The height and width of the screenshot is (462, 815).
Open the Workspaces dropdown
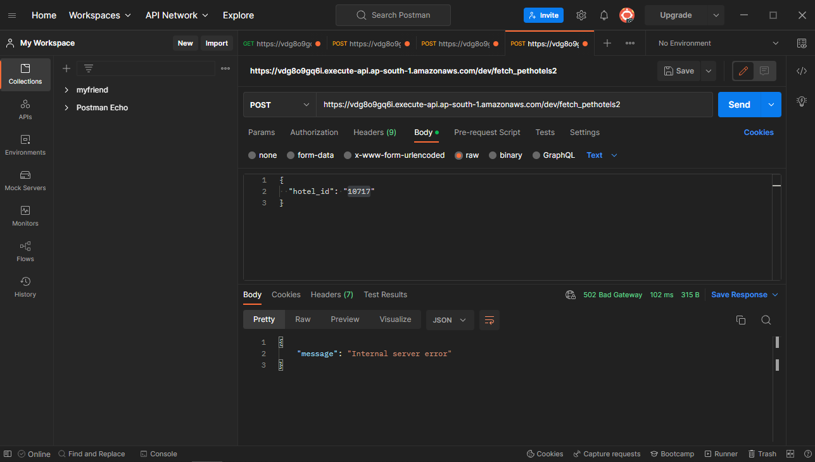[x=100, y=15]
